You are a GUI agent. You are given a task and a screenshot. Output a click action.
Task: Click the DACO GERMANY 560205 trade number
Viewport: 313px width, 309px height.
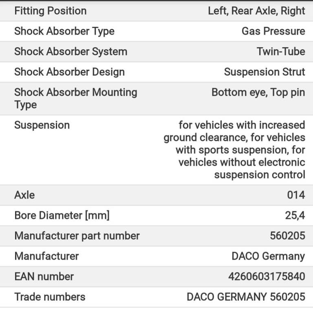(246, 297)
